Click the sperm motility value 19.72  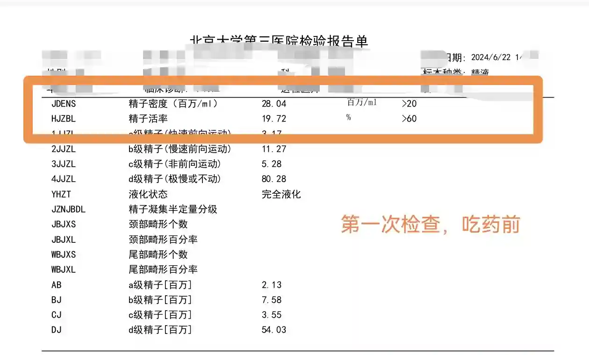tap(273, 119)
